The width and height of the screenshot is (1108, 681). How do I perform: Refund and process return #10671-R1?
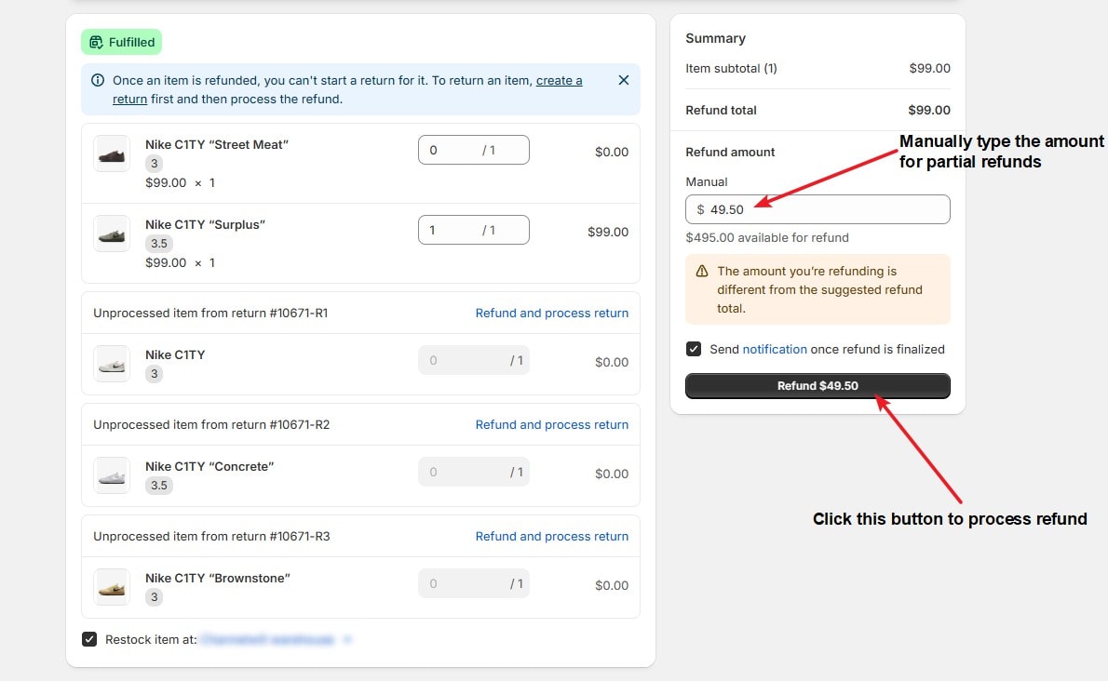552,313
